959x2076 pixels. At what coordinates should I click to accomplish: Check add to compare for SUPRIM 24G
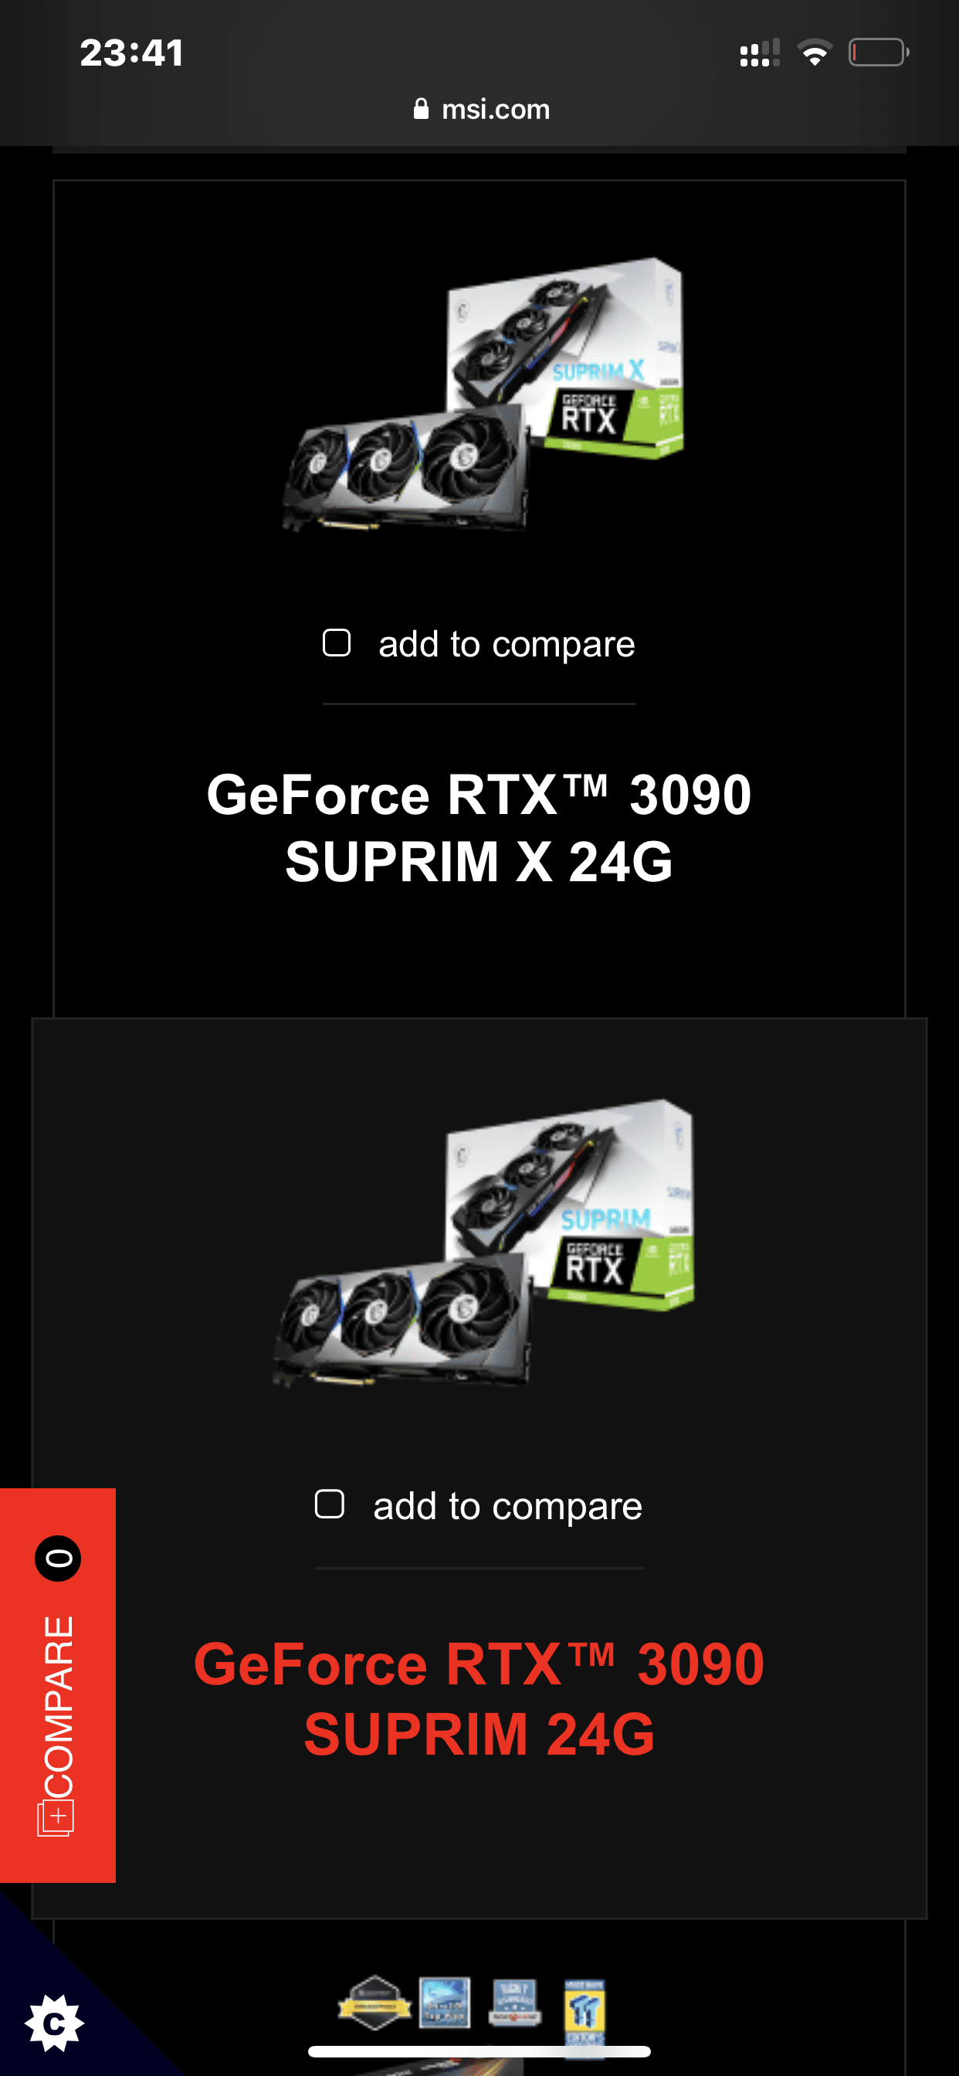click(330, 1504)
